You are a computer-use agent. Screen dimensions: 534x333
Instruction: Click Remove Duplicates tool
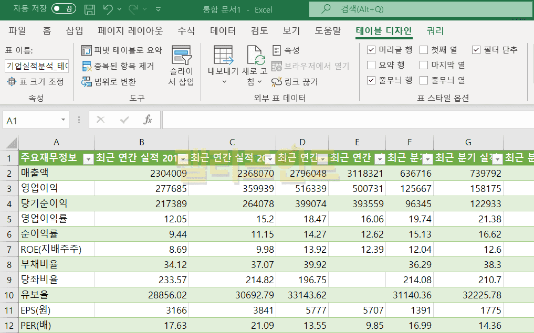point(118,66)
